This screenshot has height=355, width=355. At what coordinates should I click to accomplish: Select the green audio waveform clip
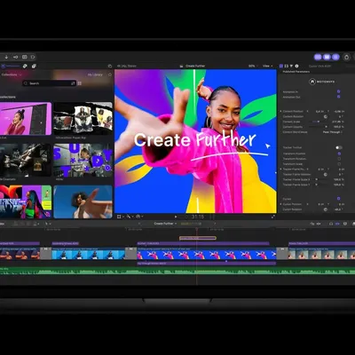pyautogui.click(x=177, y=271)
